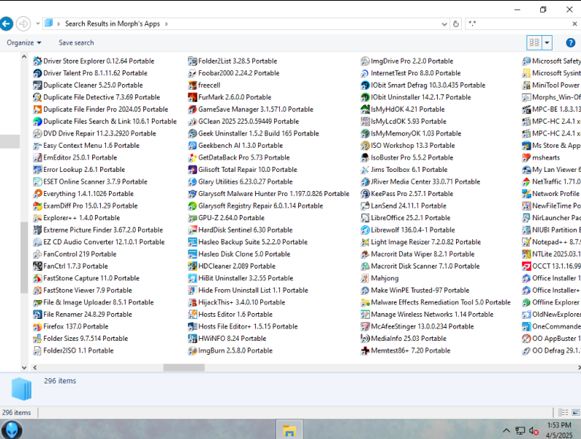This screenshot has width=581, height=439.
Task: Click the forward navigation arrow button
Action: pyautogui.click(x=23, y=23)
